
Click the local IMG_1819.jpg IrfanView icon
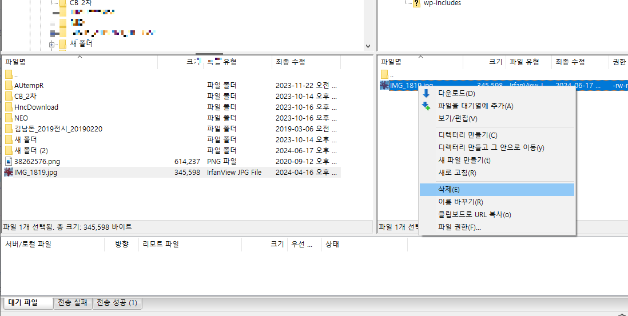pos(9,172)
